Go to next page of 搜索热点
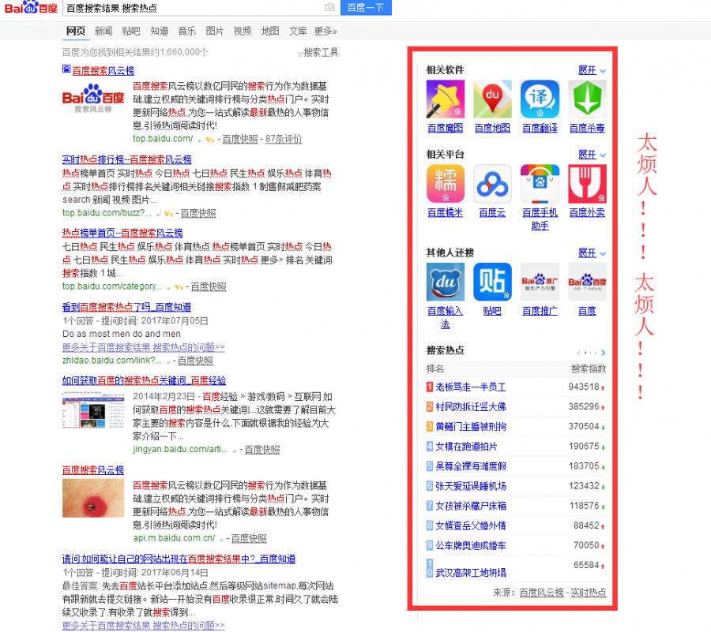Image resolution: width=711 pixels, height=632 pixels. (x=603, y=352)
